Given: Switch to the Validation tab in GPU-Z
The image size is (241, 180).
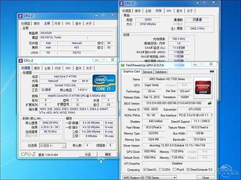Looking at the screenshot, I should [x=161, y=72].
